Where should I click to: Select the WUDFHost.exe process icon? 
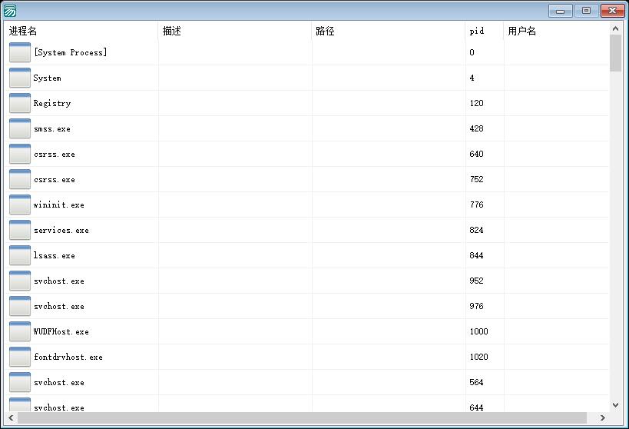coord(20,331)
